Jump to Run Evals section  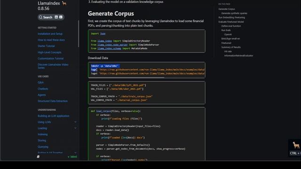click(x=226, y=30)
